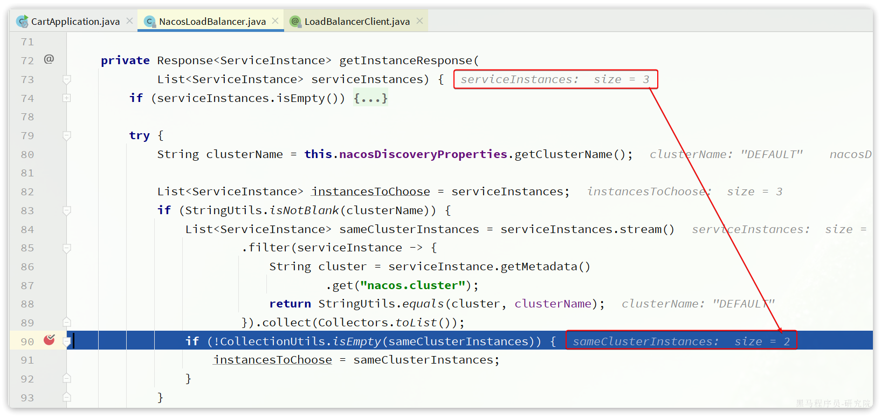The image size is (881, 417).
Task: Click line number 80 in the gutter
Action: 27,154
